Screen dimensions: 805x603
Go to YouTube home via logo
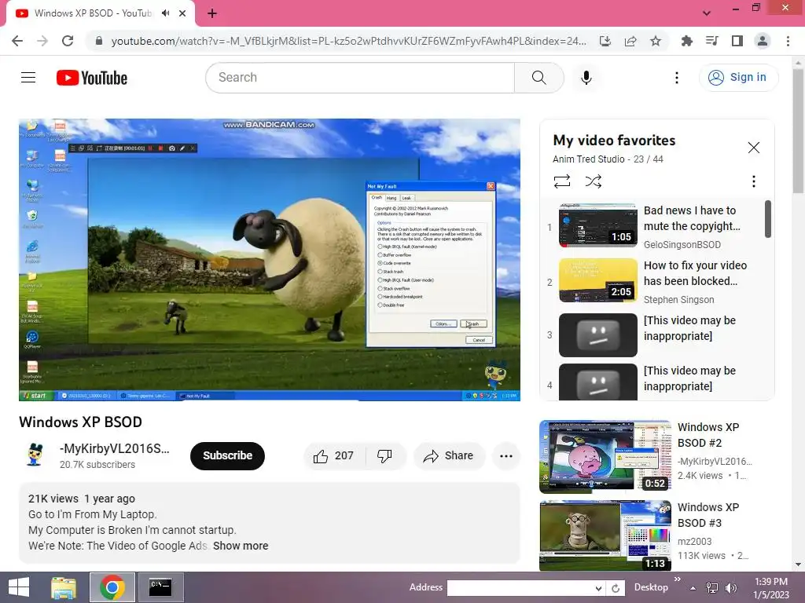point(92,78)
